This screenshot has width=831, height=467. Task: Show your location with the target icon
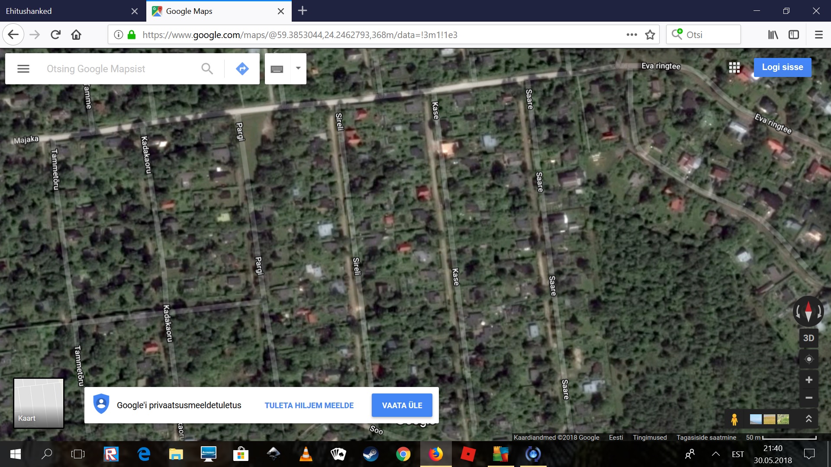(x=808, y=359)
